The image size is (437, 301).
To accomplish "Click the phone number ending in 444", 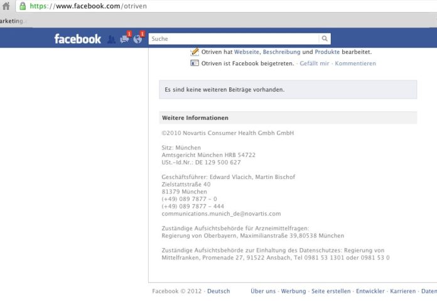I will click(193, 207).
